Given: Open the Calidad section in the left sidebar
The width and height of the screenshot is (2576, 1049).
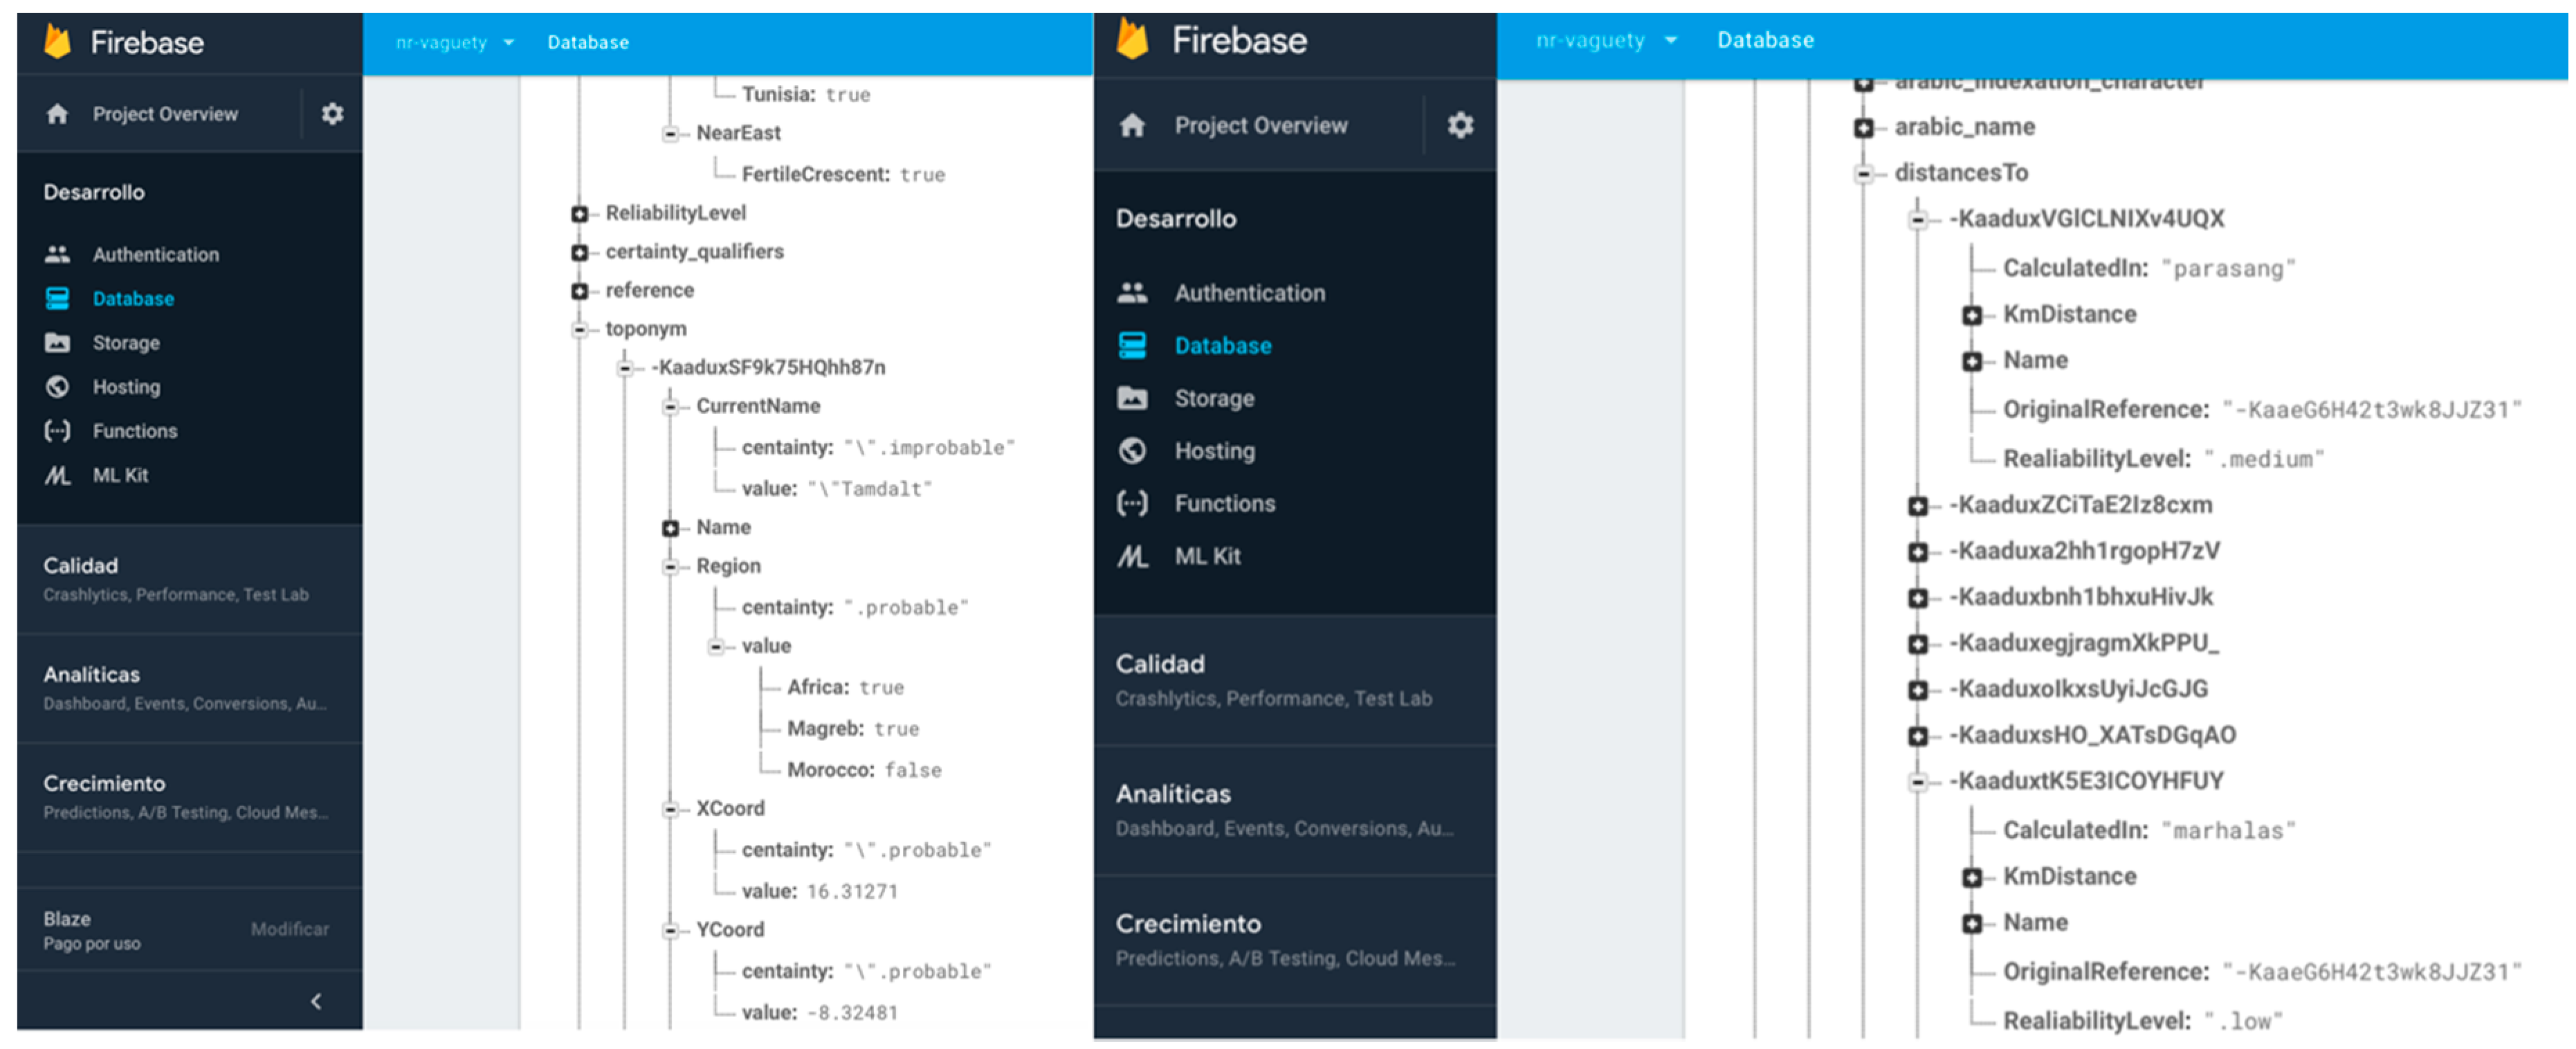Looking at the screenshot, I should [80, 566].
